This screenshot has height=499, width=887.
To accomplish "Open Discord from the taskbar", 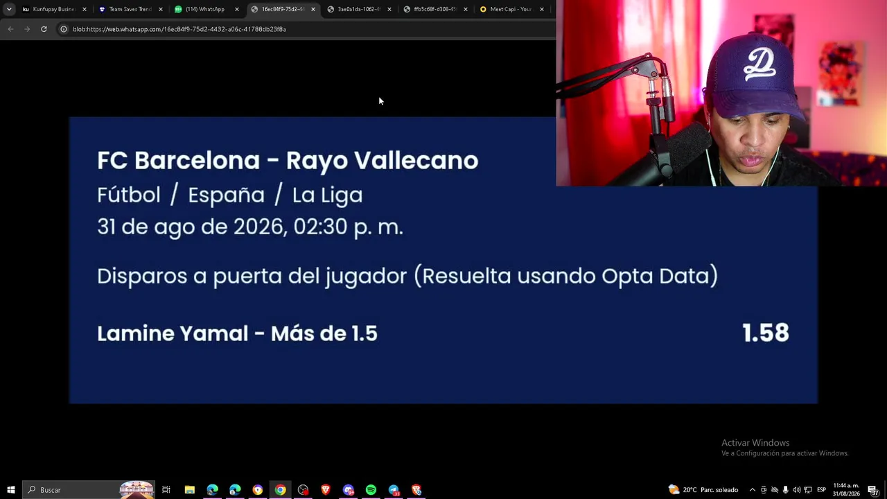I will (349, 490).
